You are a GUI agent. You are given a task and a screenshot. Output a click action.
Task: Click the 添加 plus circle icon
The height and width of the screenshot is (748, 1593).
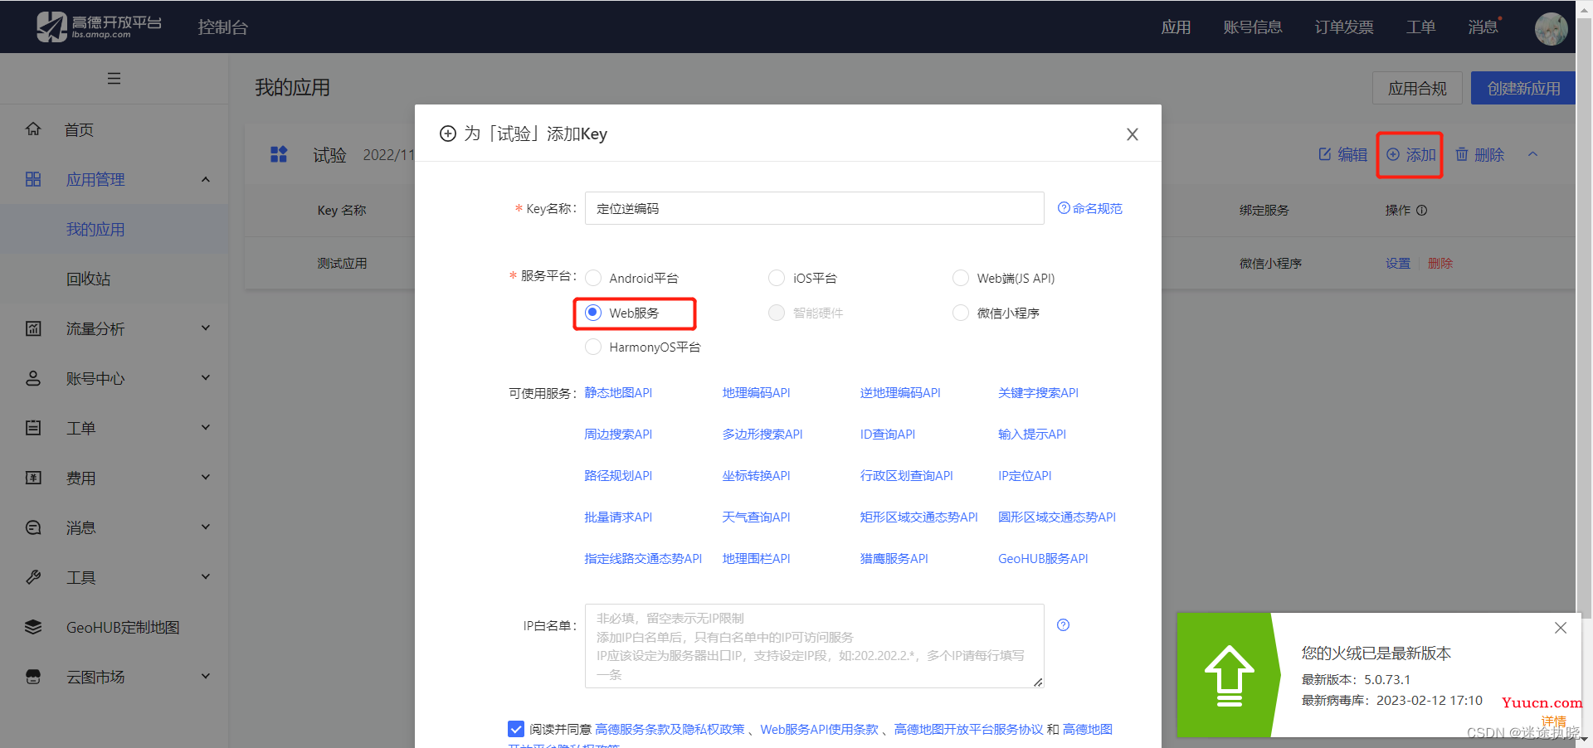pyautogui.click(x=1393, y=154)
